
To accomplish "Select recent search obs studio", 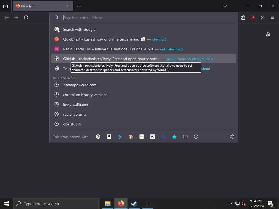I will (144, 124).
